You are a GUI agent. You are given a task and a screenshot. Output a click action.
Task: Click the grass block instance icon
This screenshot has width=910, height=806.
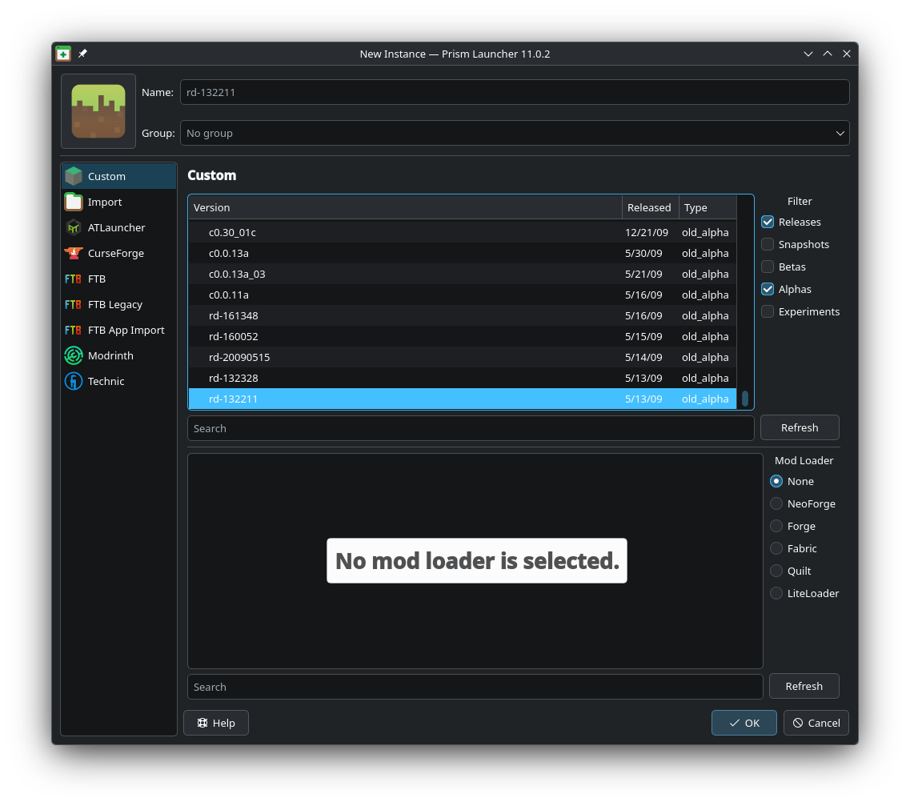click(x=98, y=110)
